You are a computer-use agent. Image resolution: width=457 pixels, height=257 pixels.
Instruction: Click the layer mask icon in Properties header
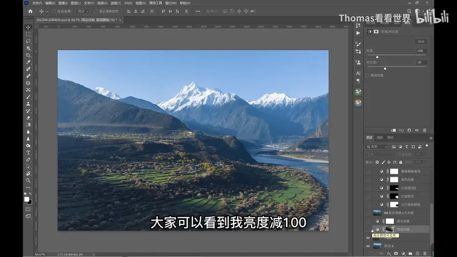[376, 32]
